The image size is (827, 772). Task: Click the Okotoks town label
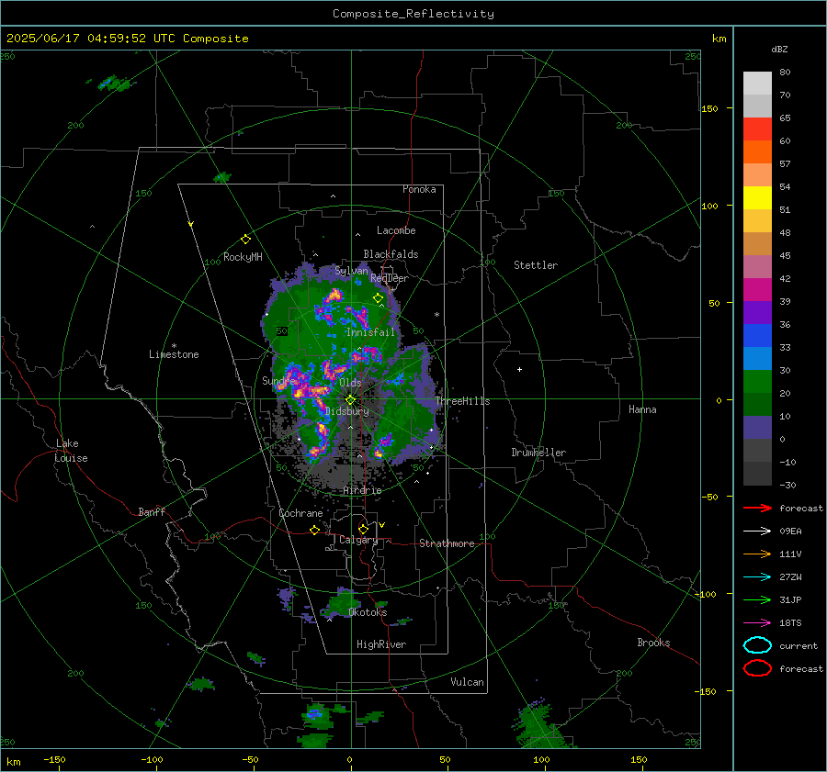(x=368, y=612)
